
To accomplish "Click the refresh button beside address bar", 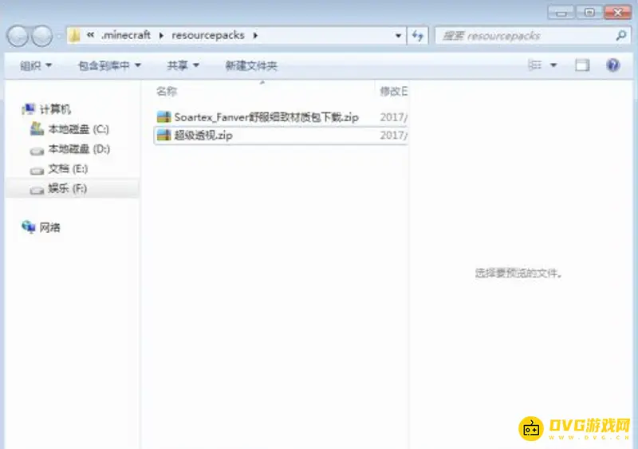I will (419, 36).
